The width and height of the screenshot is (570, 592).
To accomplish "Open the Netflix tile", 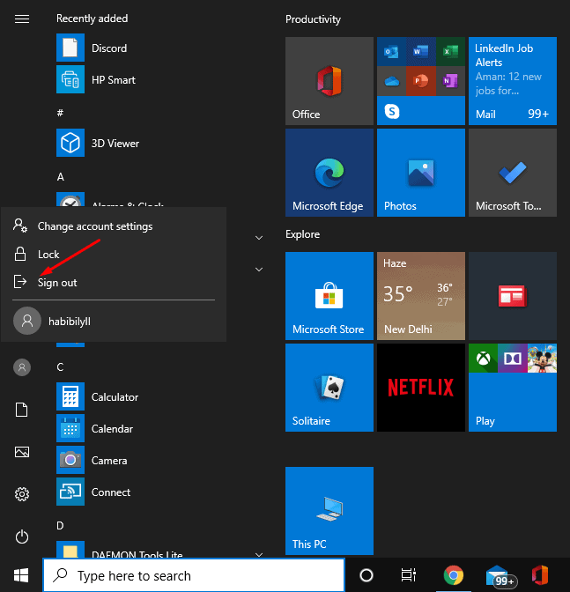I will (x=421, y=388).
